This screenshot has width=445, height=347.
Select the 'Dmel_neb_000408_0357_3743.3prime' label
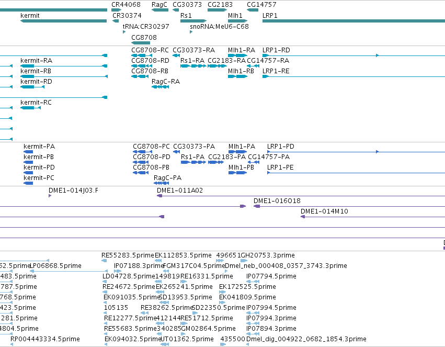pos(286,266)
